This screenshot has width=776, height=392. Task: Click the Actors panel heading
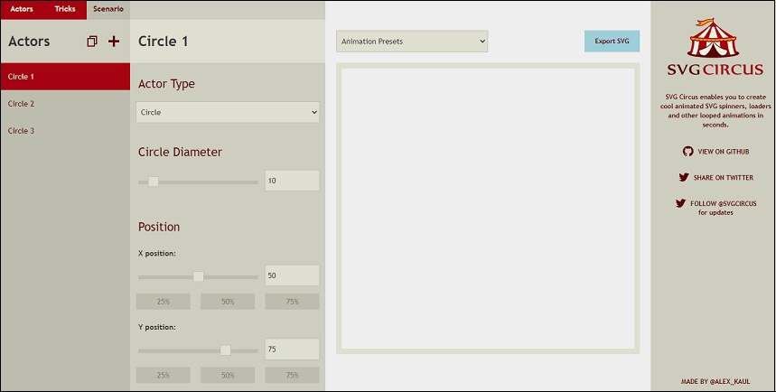pos(29,42)
